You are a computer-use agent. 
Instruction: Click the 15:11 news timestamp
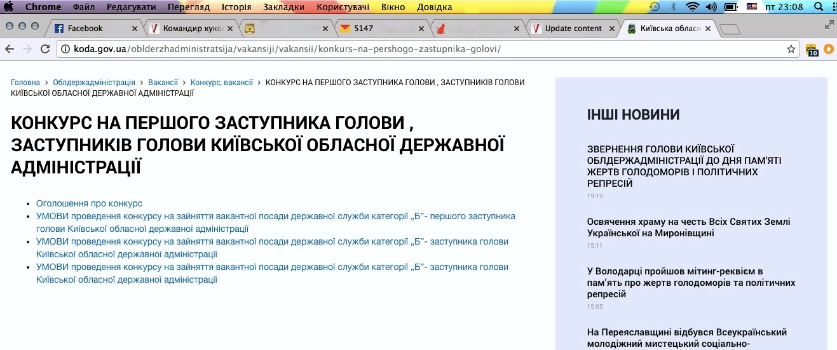pyautogui.click(x=595, y=245)
